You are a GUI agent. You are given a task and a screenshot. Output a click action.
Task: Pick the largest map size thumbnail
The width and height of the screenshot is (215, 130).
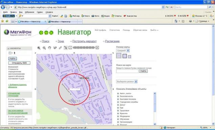119,56
